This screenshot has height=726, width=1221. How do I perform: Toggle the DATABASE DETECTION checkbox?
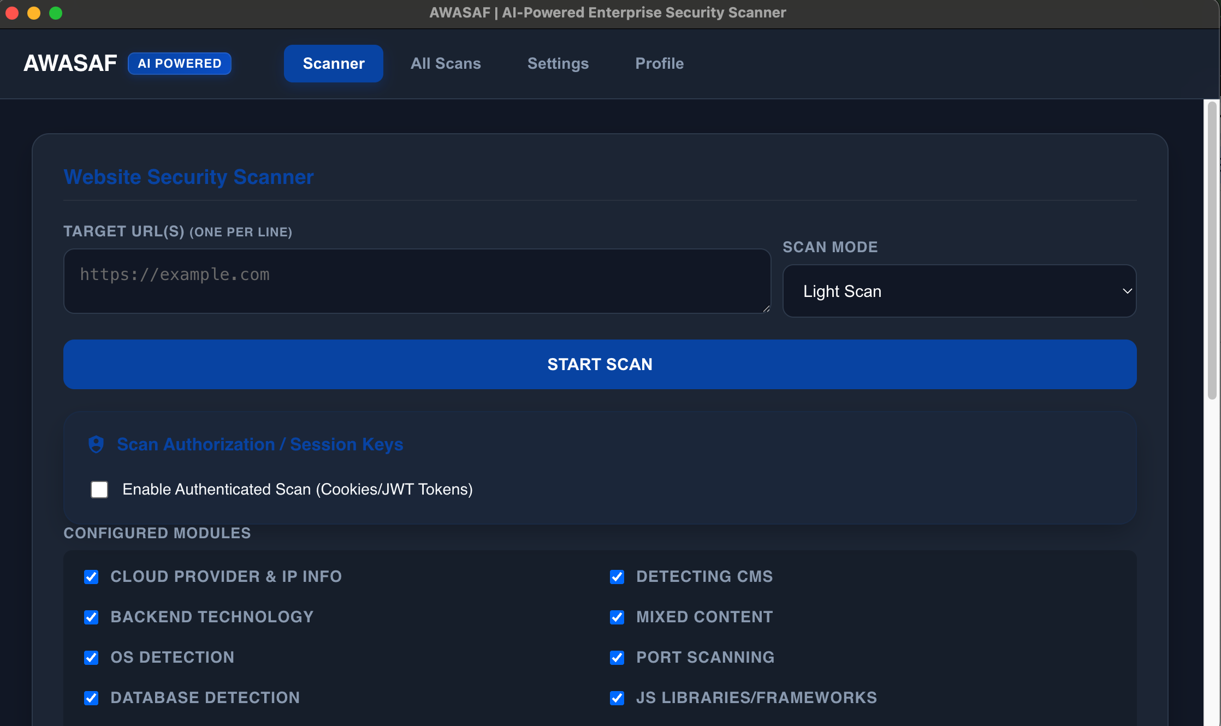coord(91,698)
